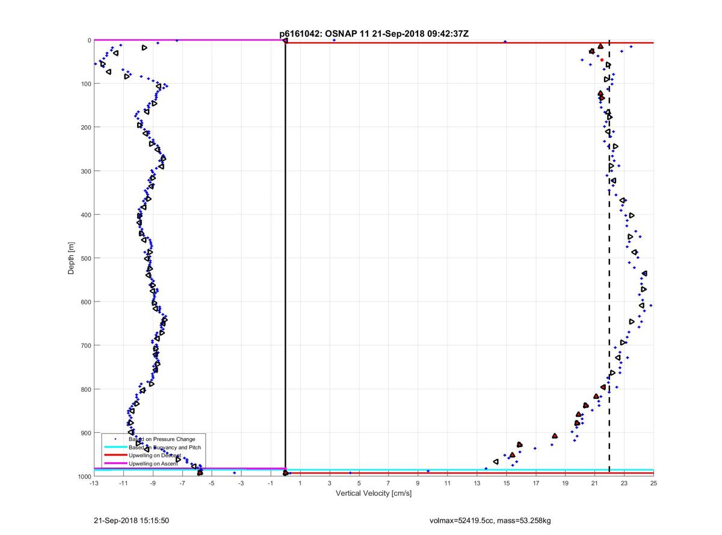722x535 pixels.
Task: Click the cyan line swatch in the legend
Action: point(115,447)
